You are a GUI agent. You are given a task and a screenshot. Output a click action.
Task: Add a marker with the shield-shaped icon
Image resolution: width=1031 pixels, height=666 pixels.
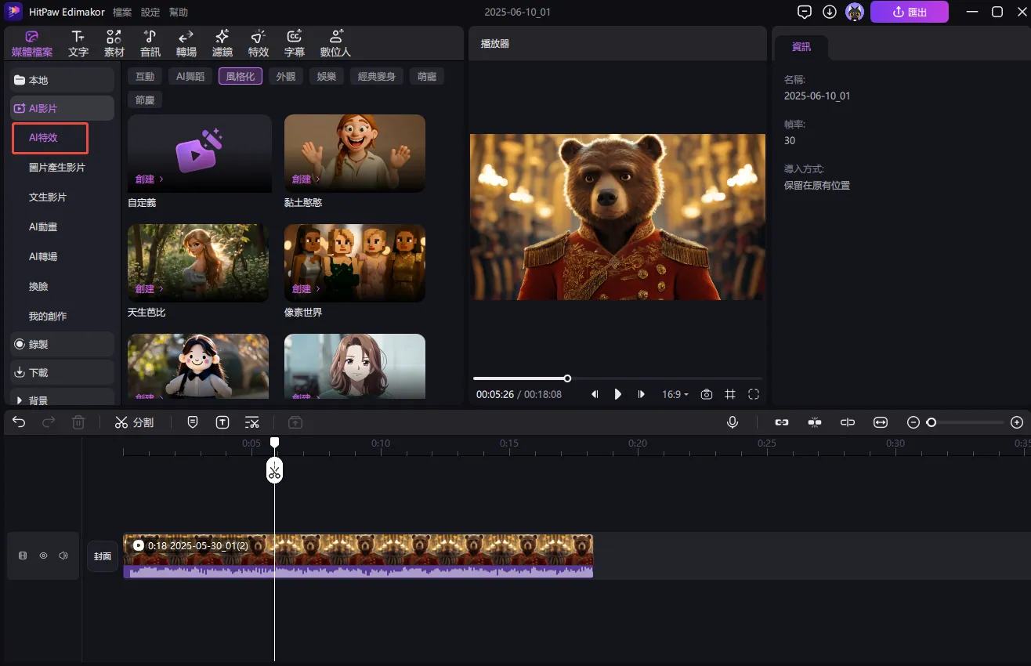(x=193, y=422)
